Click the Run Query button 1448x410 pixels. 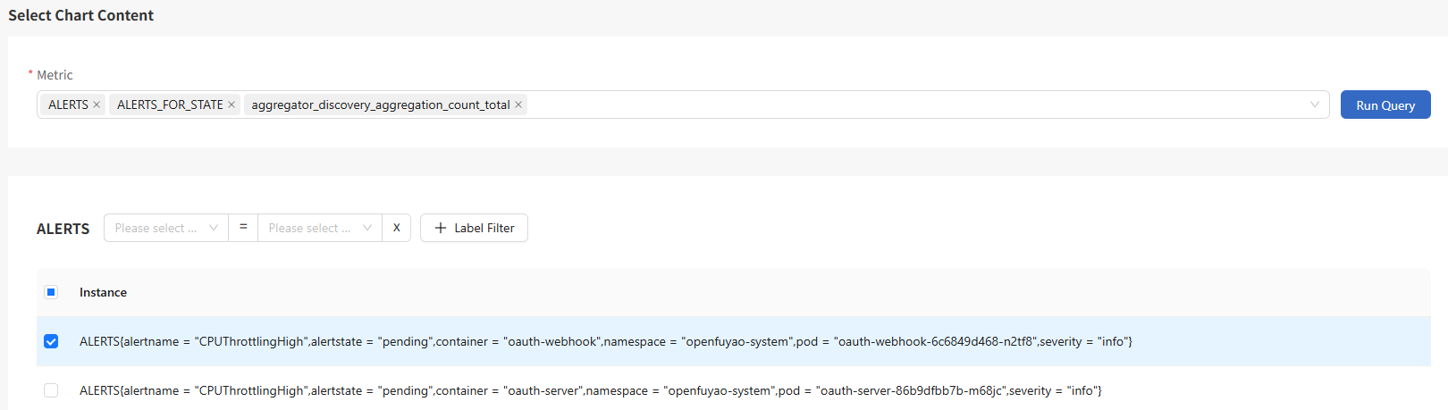coord(1385,105)
